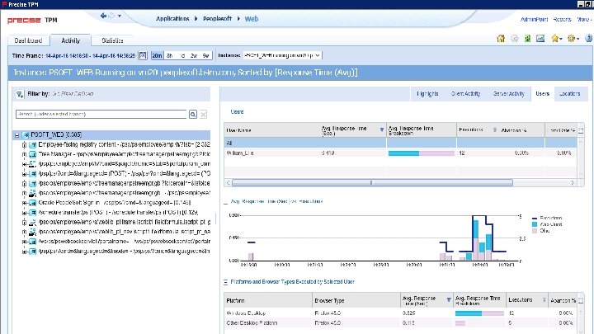
Task: Open the Instance dropdown
Action: pyautogui.click(x=282, y=55)
